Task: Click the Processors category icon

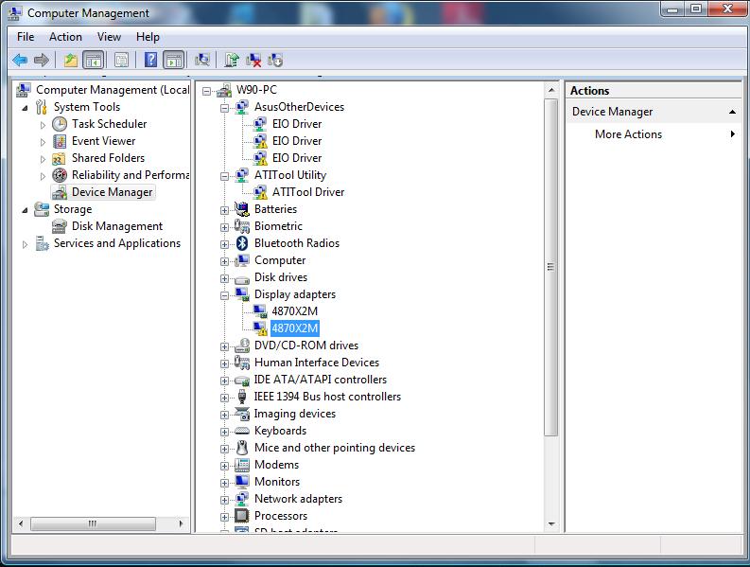Action: (x=242, y=516)
